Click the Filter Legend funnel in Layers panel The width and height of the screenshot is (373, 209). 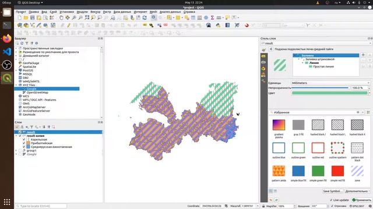[31, 127]
